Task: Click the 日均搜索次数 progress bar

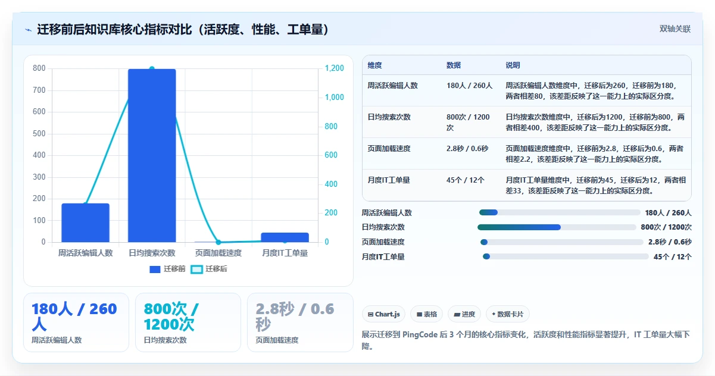Action: [x=557, y=227]
